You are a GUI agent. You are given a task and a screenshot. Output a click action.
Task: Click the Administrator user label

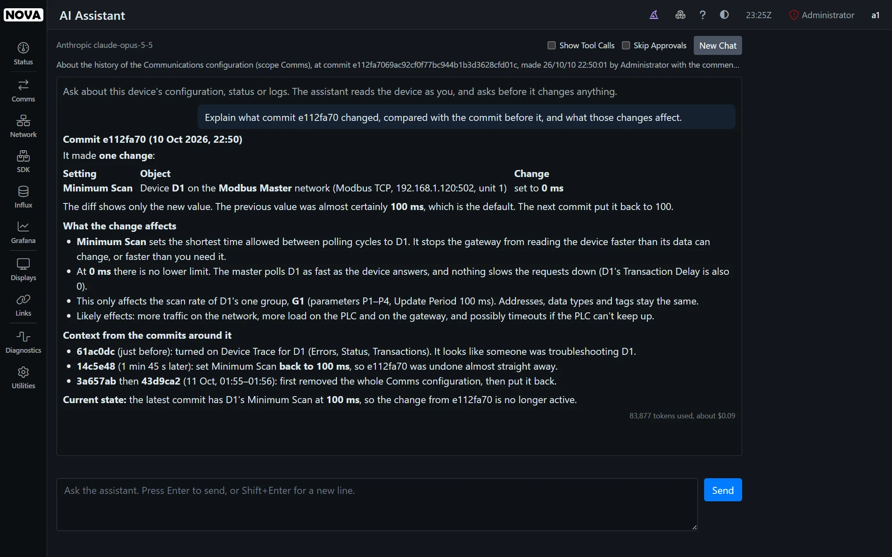pyautogui.click(x=828, y=15)
